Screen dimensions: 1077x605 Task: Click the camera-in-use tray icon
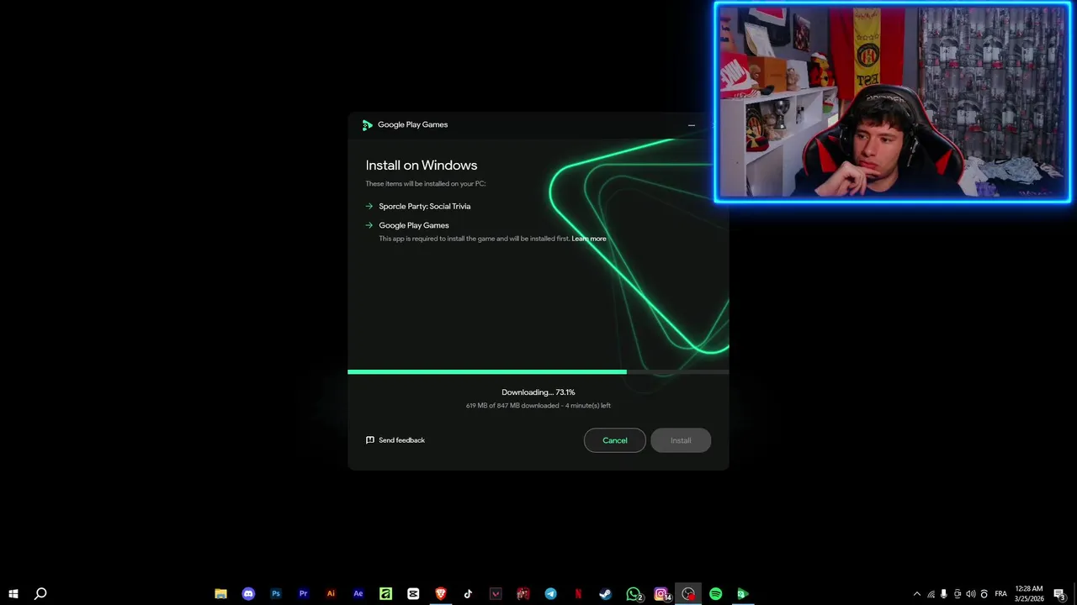[x=958, y=594]
